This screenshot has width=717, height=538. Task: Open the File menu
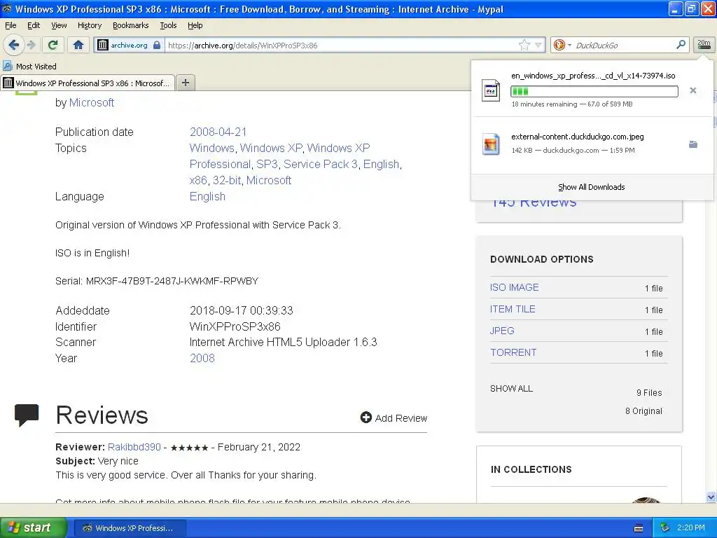pyautogui.click(x=11, y=25)
